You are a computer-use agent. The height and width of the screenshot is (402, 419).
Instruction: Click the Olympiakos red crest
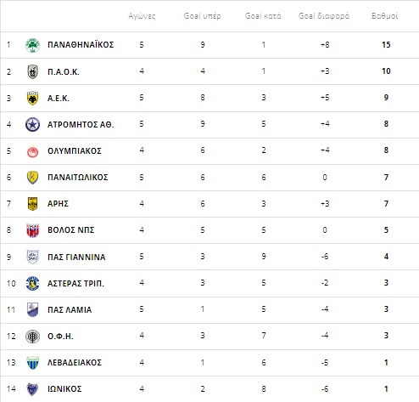[32, 151]
